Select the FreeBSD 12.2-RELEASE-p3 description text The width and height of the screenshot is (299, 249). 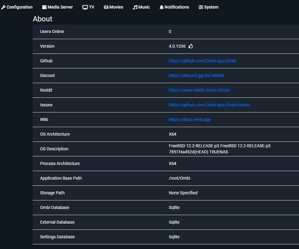[x=219, y=149]
